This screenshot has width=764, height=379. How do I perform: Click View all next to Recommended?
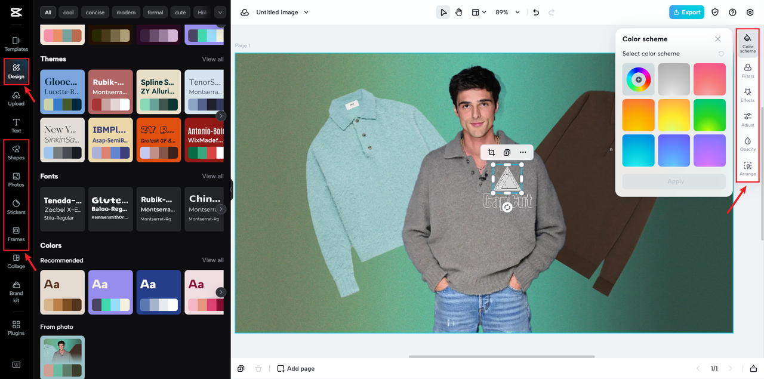[212, 260]
